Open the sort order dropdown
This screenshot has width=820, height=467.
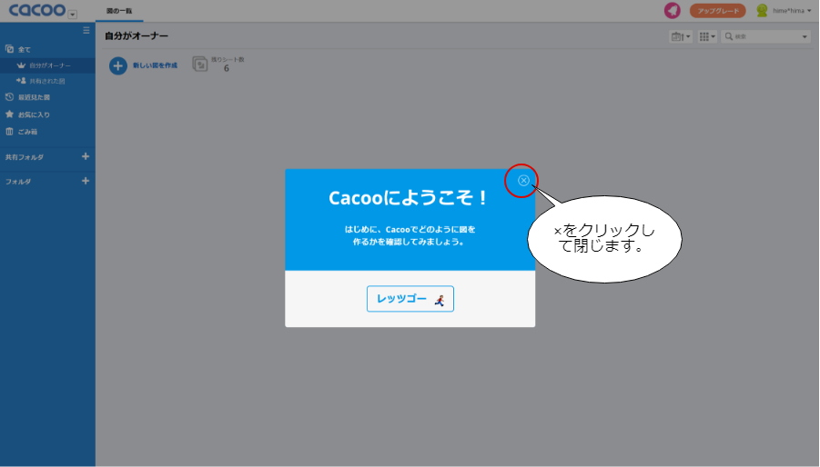681,36
